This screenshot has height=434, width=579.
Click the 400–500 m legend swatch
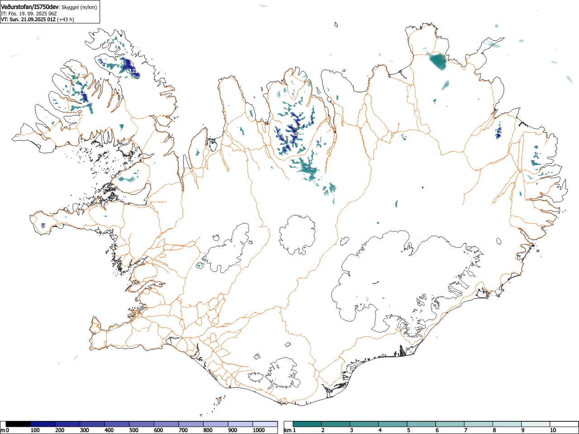click(x=117, y=424)
